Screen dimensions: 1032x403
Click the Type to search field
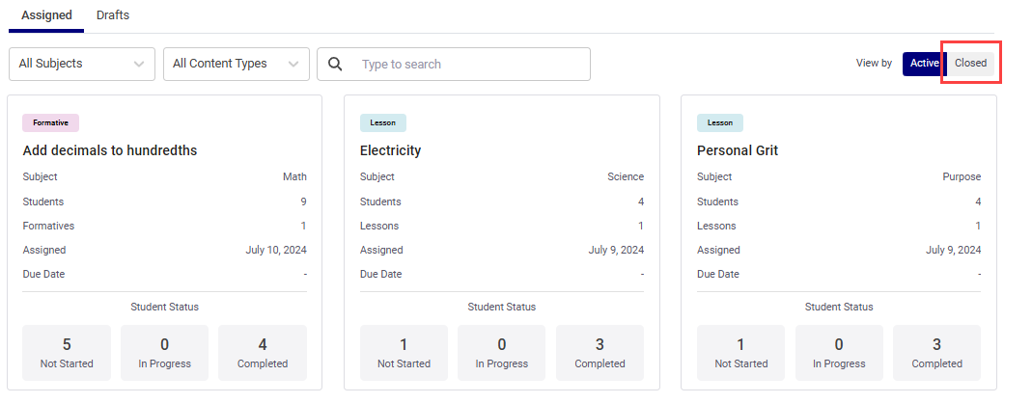[x=469, y=65]
